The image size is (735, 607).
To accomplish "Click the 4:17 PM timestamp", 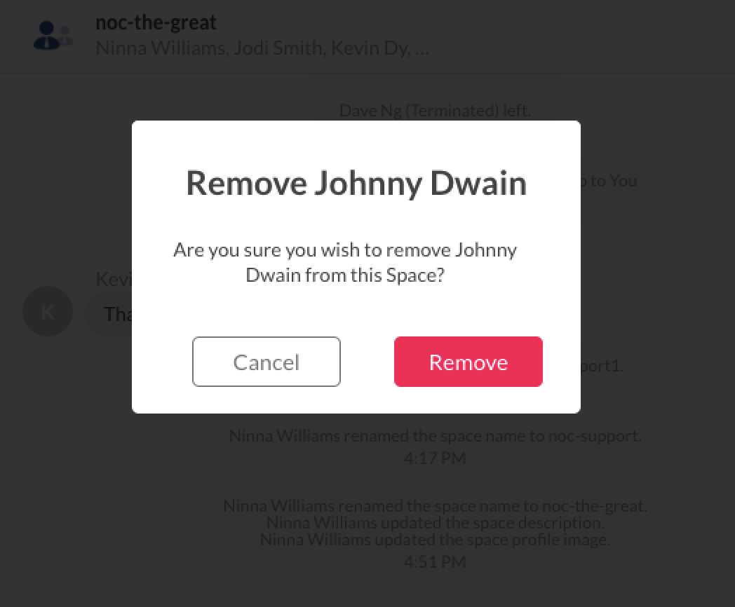I will [435, 458].
